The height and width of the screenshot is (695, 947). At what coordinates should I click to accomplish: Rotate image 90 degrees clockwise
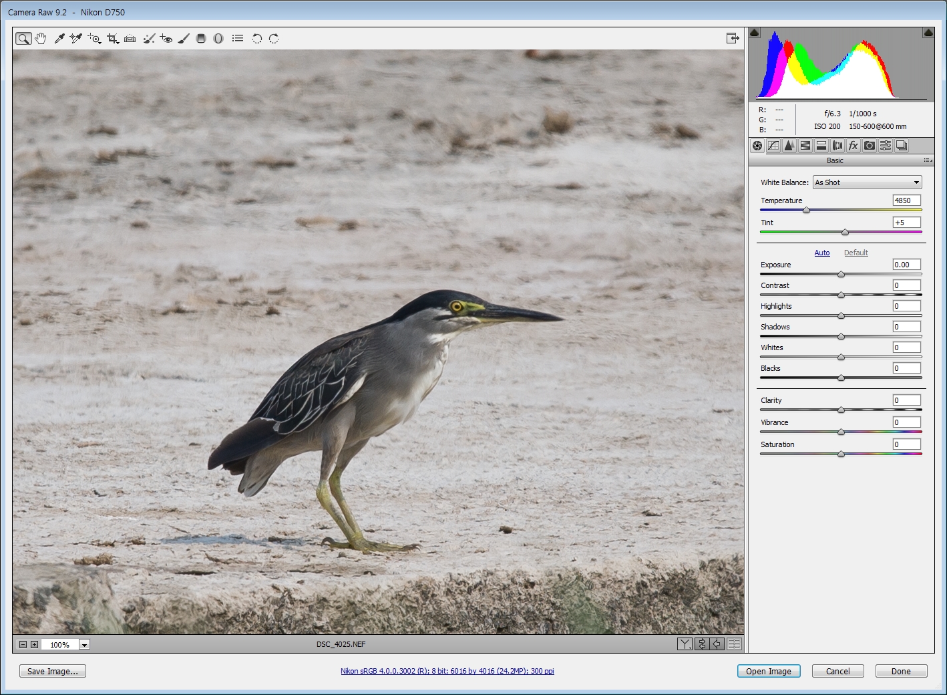click(274, 39)
